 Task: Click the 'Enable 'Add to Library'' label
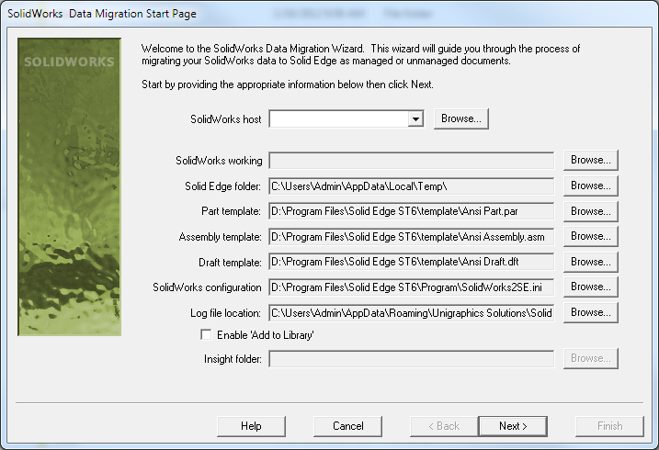(x=266, y=335)
